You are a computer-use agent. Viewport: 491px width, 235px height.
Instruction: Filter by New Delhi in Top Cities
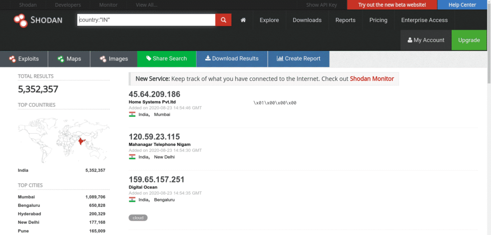(x=28, y=223)
